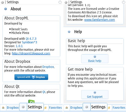Open the Dropbox tab in left screen
126x112 pixels.
coord(13,108)
